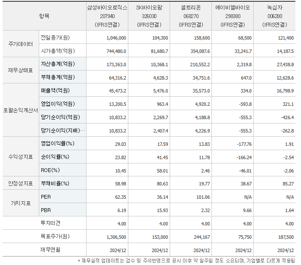301x265 pixels.
Task: Select the 재무상태표 category cell
Action: click(x=21, y=70)
